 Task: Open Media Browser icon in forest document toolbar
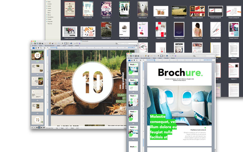(x=71, y=43)
